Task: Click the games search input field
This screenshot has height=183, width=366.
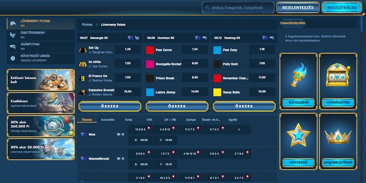Action: tap(238, 8)
